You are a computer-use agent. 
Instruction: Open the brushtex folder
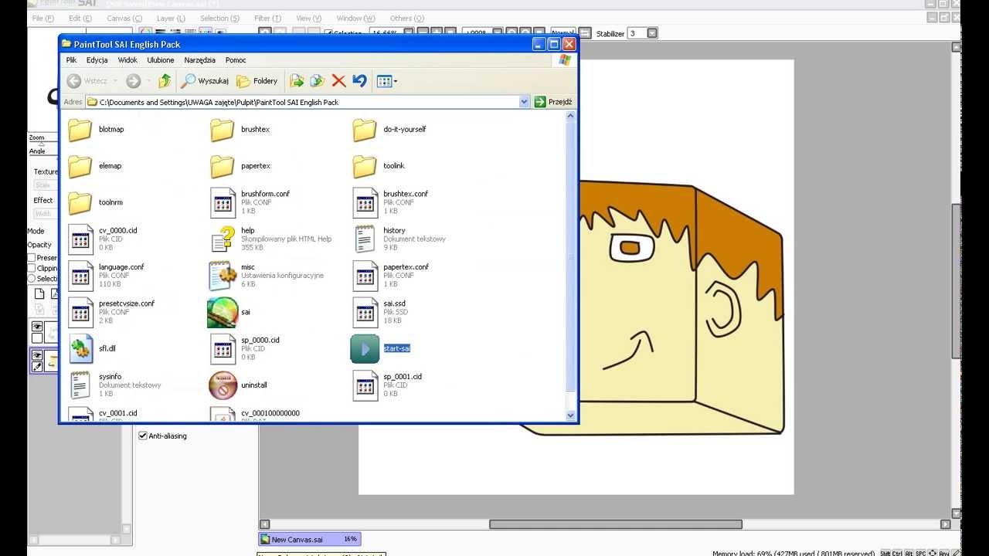point(223,130)
